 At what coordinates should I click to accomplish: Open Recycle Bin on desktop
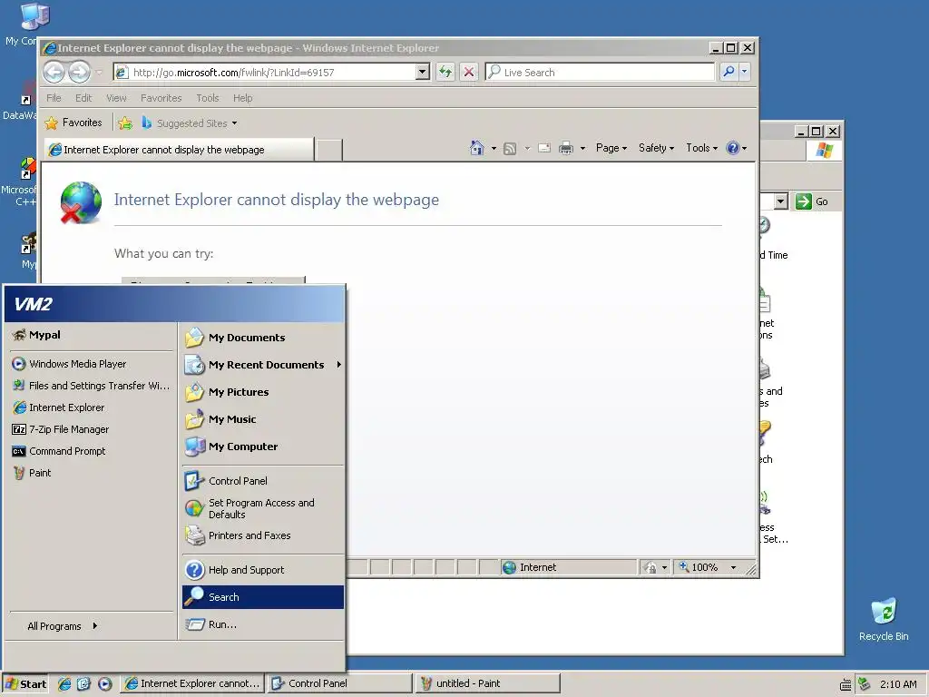point(884,619)
